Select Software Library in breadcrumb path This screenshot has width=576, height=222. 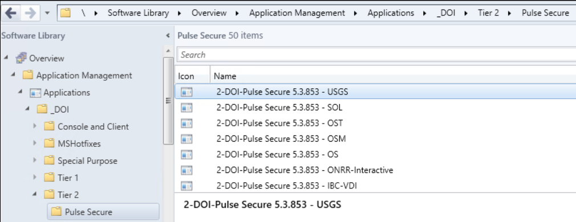(x=138, y=13)
